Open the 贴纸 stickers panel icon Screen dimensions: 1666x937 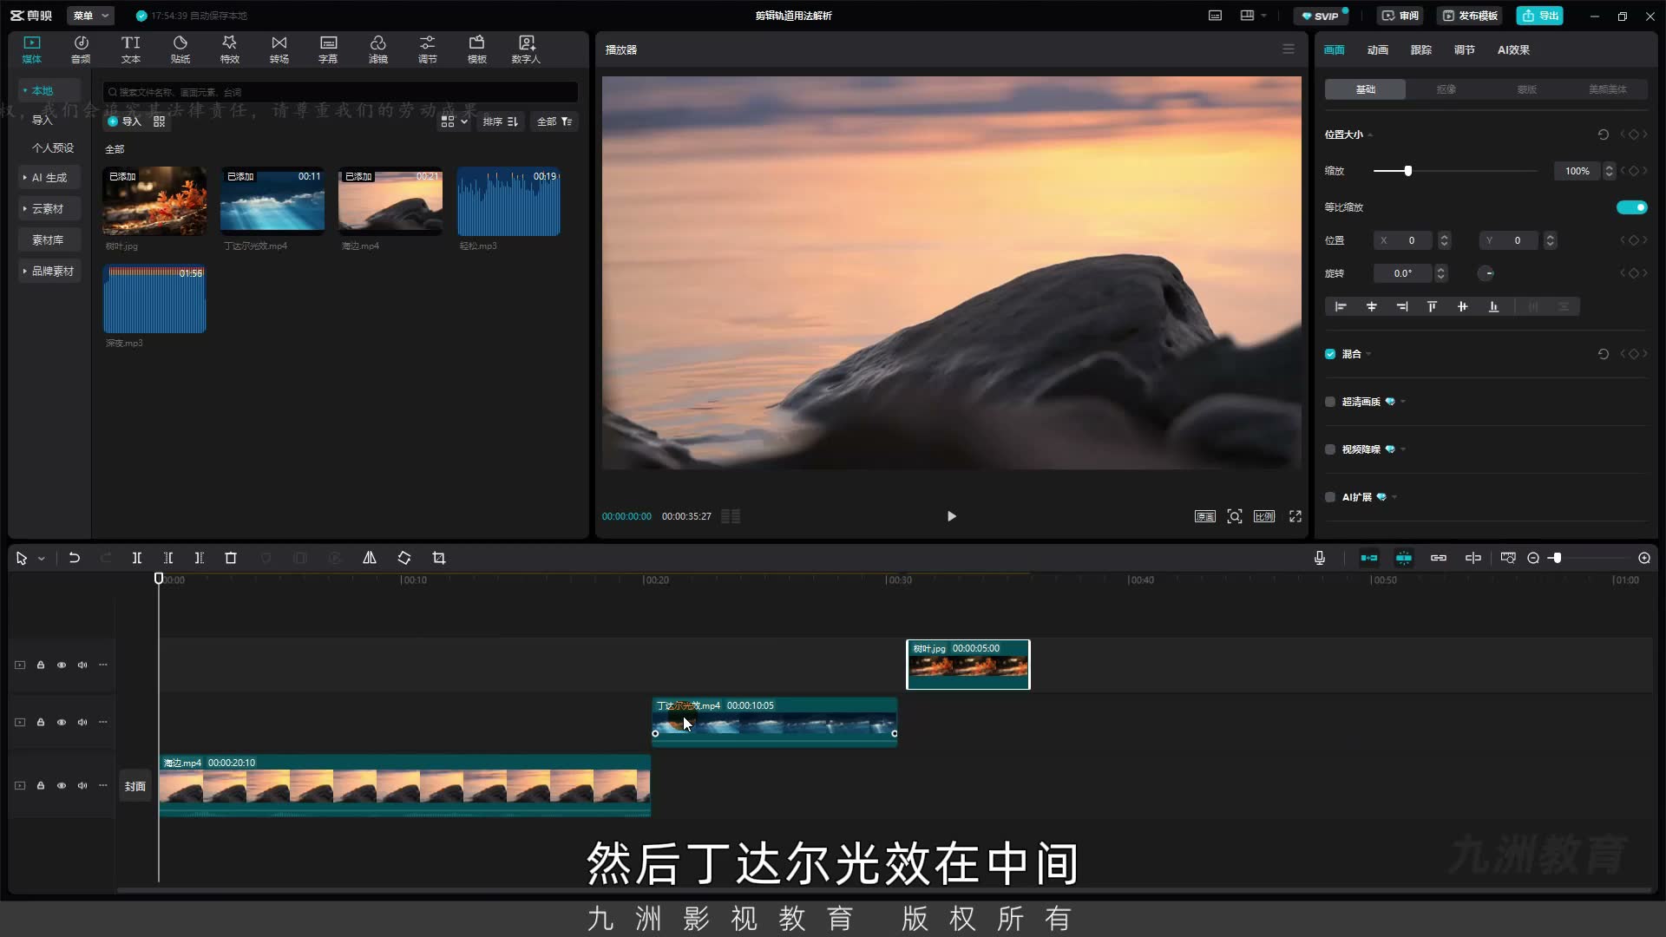click(x=180, y=49)
